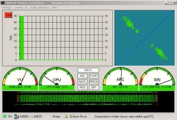
Task: Click the CPU Usage 19 % label
Action: (x=57, y=87)
